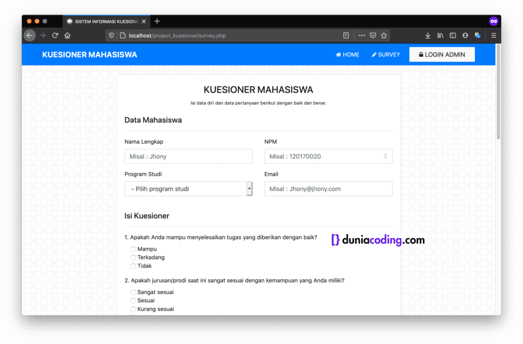Click the reload page icon
This screenshot has height=344, width=523.
pyautogui.click(x=55, y=35)
